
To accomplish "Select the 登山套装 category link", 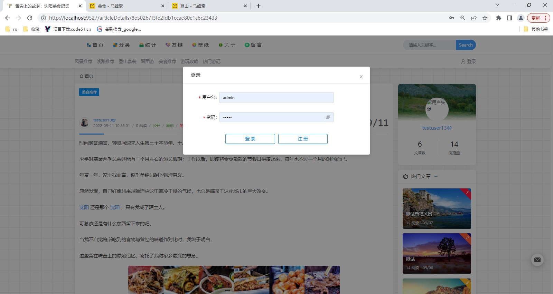I will tap(128, 61).
